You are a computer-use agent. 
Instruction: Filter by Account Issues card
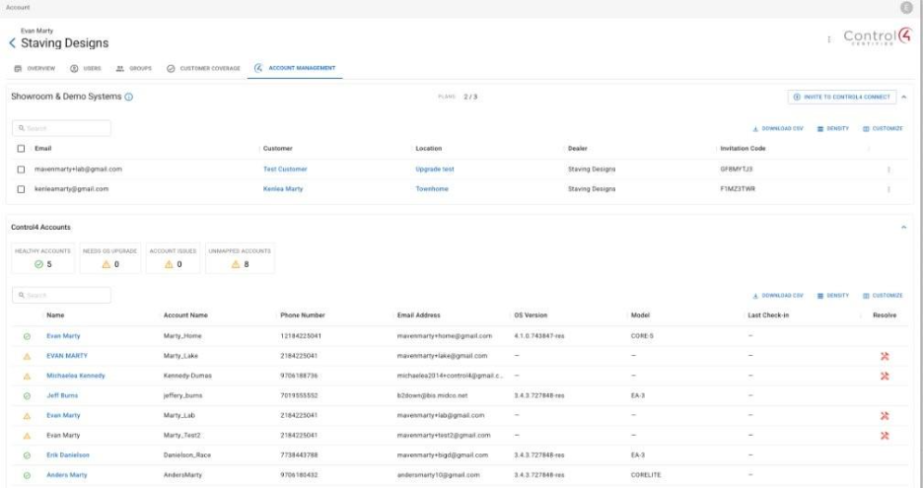tap(174, 258)
